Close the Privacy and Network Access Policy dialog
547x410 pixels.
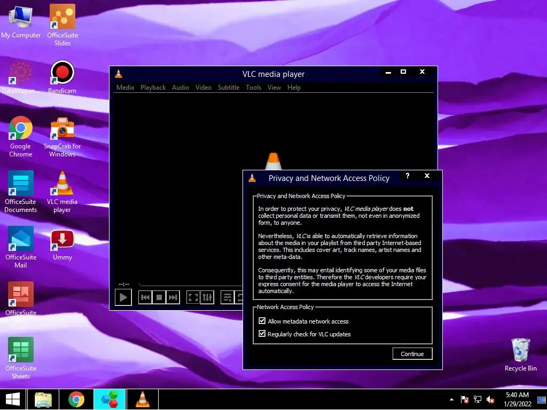click(427, 176)
